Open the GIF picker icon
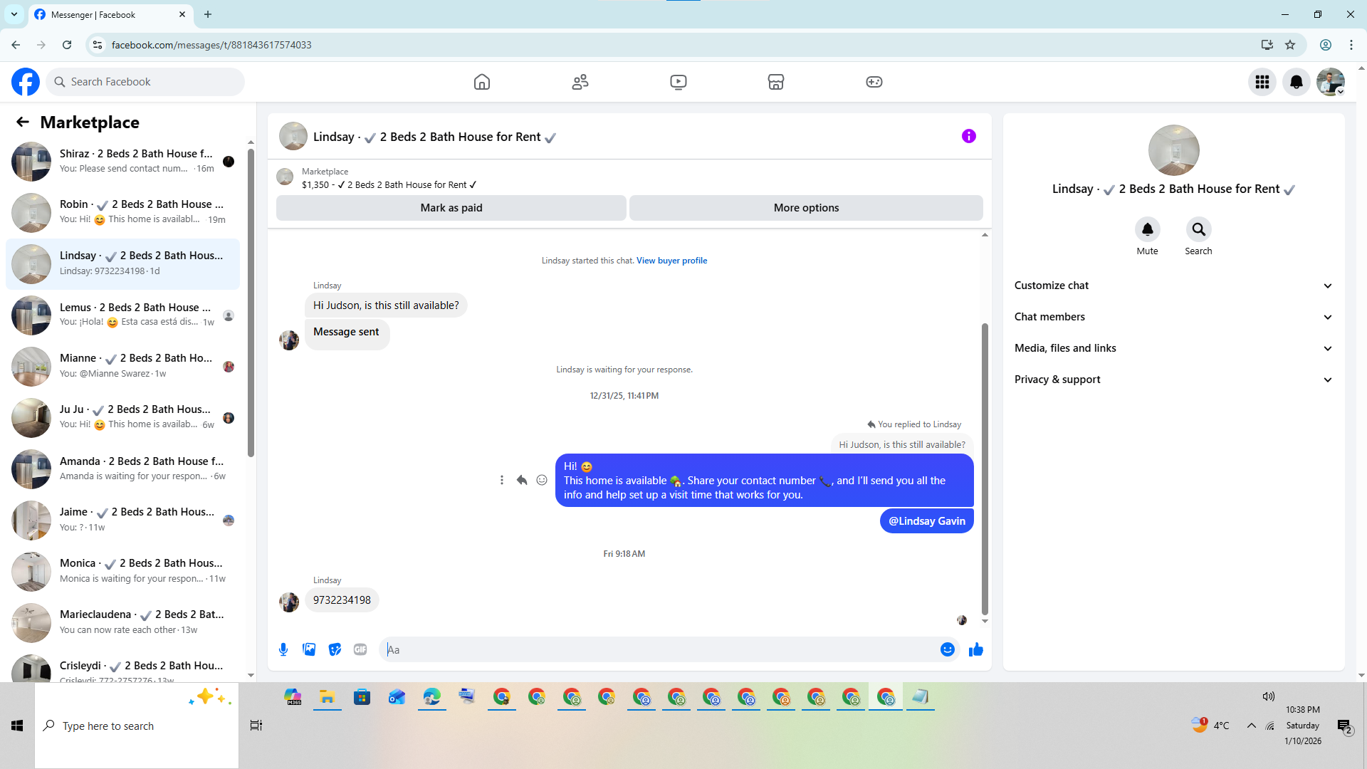Viewport: 1367px width, 769px height. point(360,649)
